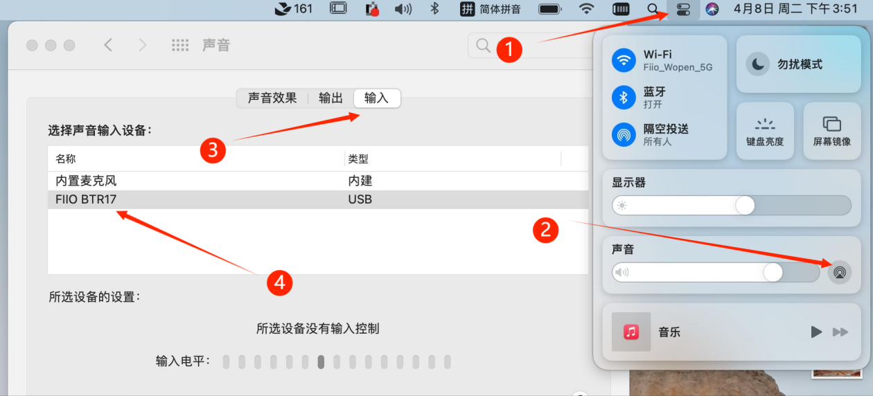Open the Wi-Fi menu bar dropdown
The image size is (873, 396).
(x=587, y=9)
